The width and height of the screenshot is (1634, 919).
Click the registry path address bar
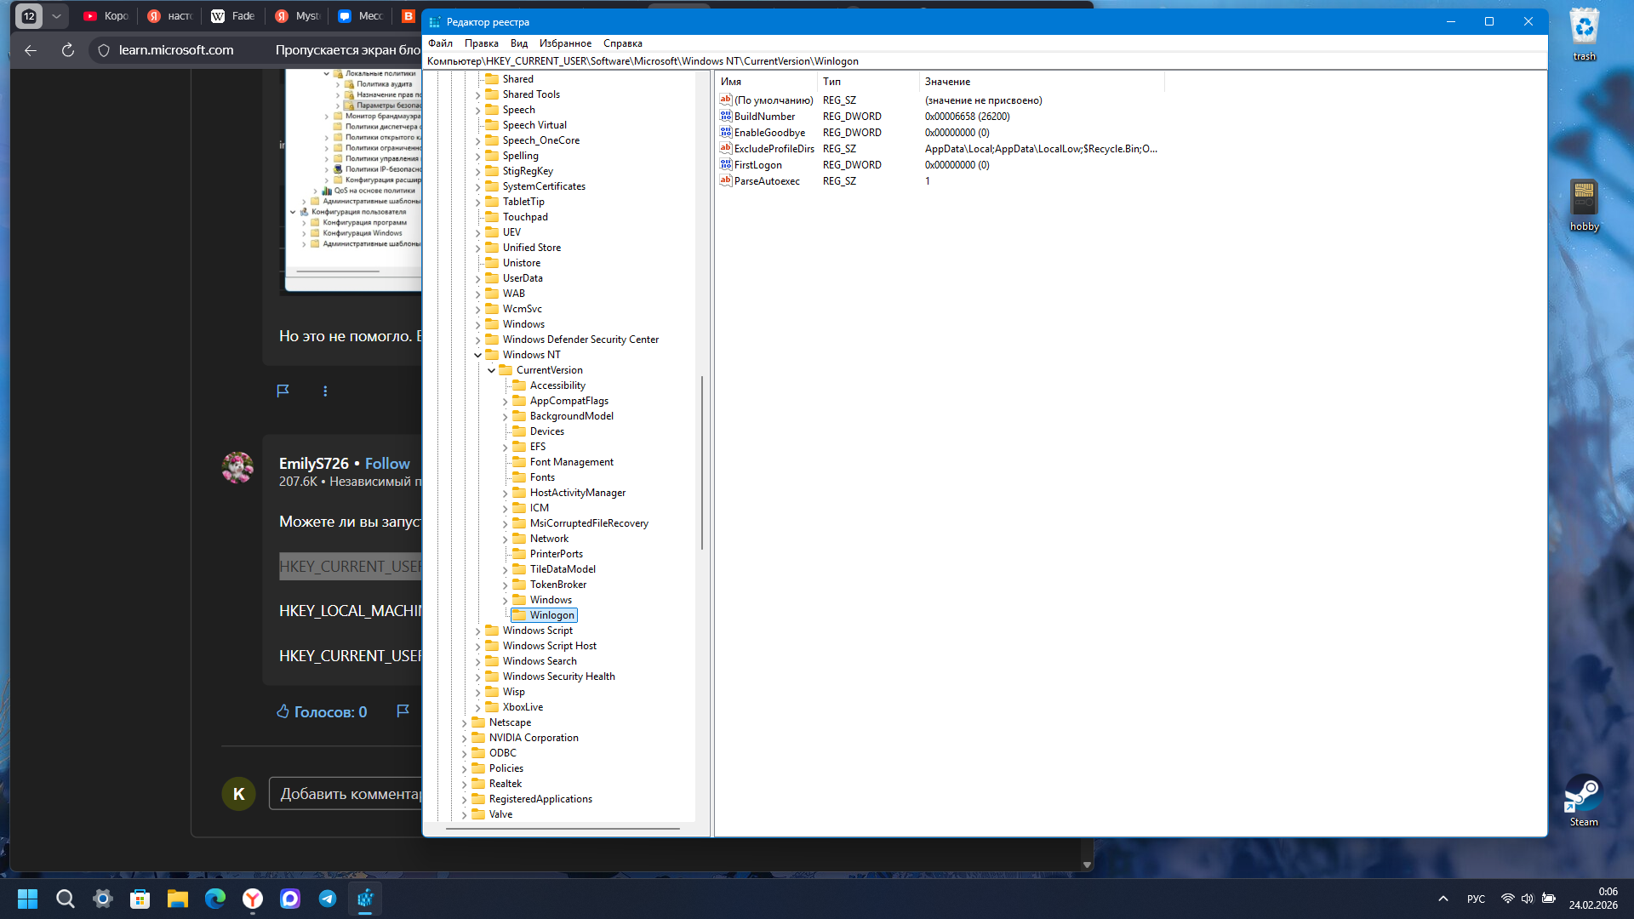pyautogui.click(x=985, y=61)
